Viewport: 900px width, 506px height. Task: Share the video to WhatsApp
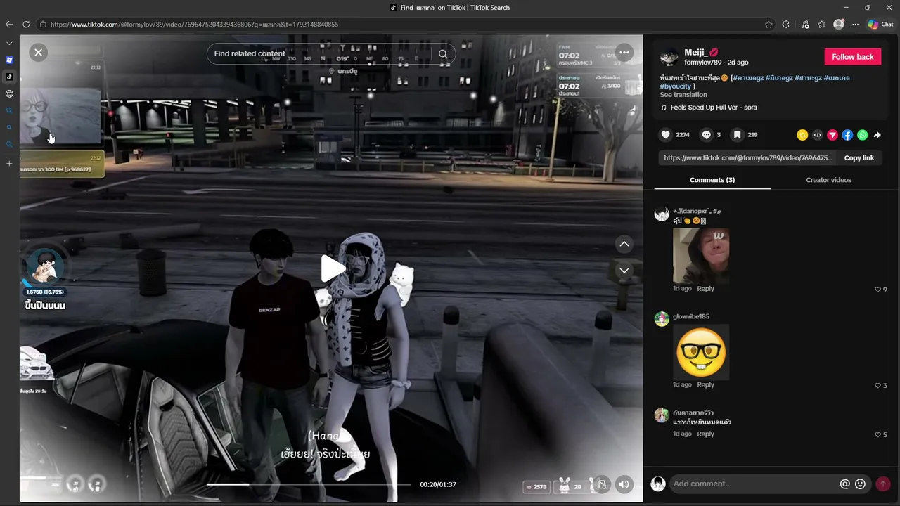pos(863,135)
